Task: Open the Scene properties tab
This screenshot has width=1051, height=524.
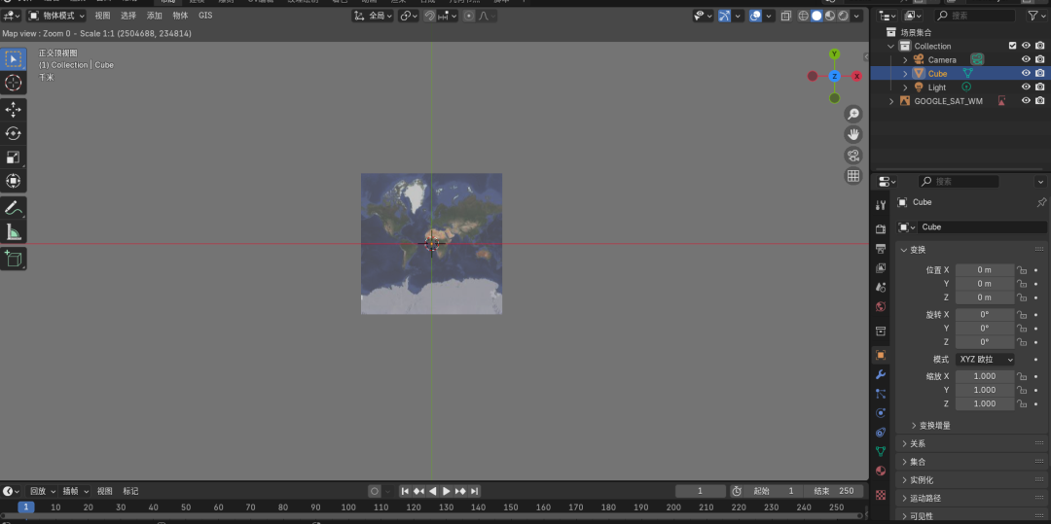Action: (881, 287)
